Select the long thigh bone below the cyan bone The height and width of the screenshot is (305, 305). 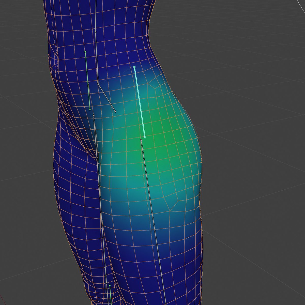(153, 222)
